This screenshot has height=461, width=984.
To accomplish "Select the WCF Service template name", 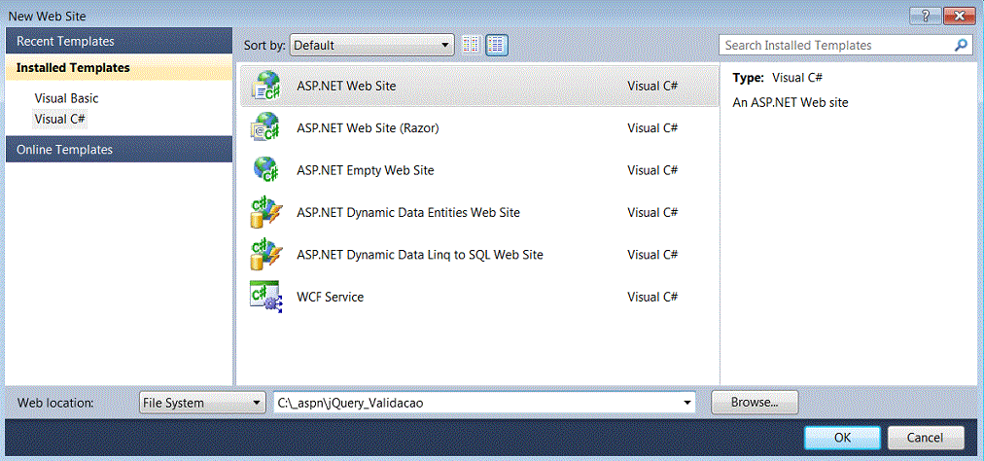I will pyautogui.click(x=330, y=297).
